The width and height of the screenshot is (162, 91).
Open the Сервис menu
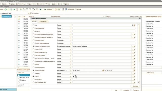(54, 4)
